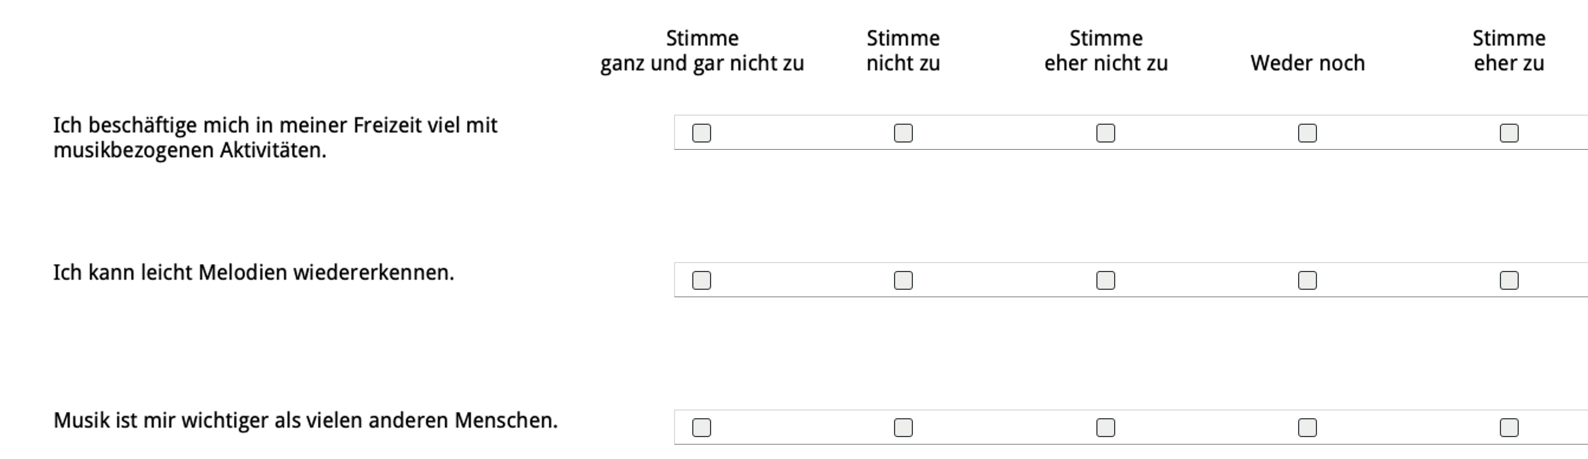
Task: Check 'Stimme nicht zu' for Musik ist mir wichtiger
Action: click(903, 428)
